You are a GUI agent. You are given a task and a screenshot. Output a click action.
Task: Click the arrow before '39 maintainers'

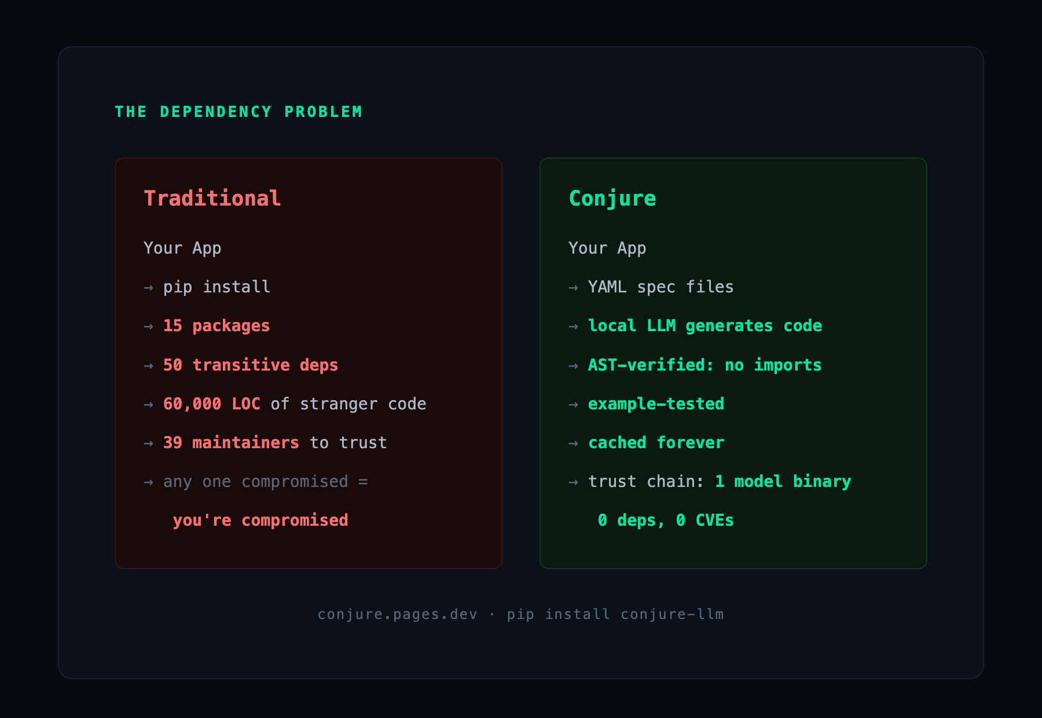[148, 443]
